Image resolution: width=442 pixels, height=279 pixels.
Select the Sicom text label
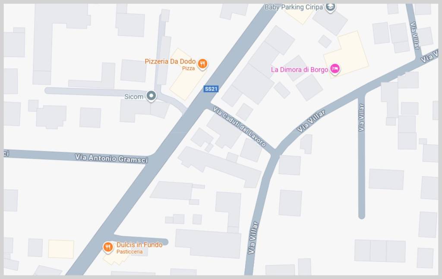(134, 97)
